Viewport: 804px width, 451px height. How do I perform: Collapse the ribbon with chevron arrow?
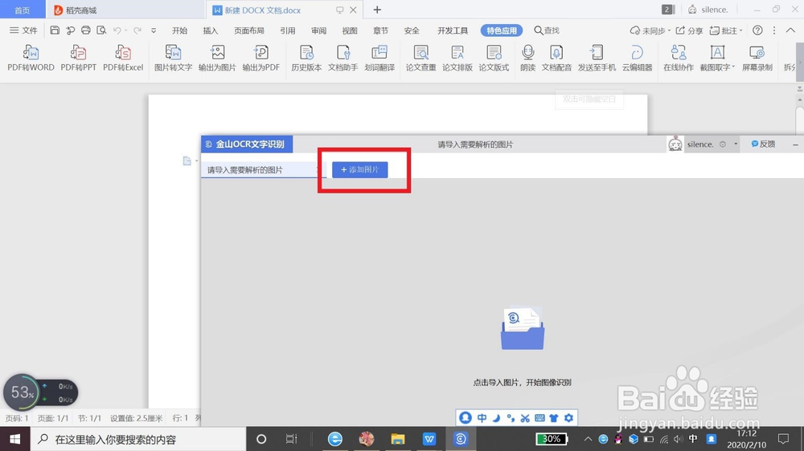790,30
